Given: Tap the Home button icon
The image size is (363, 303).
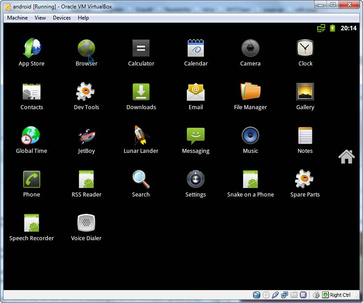Looking at the screenshot, I should 347,157.
